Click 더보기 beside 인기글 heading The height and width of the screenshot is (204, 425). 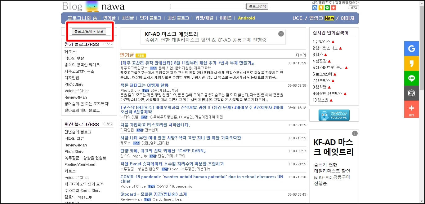pyautogui.click(x=301, y=55)
